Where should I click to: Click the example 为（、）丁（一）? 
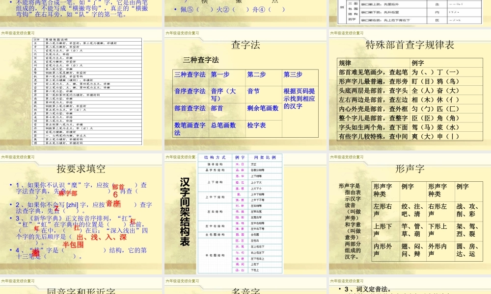(435, 72)
